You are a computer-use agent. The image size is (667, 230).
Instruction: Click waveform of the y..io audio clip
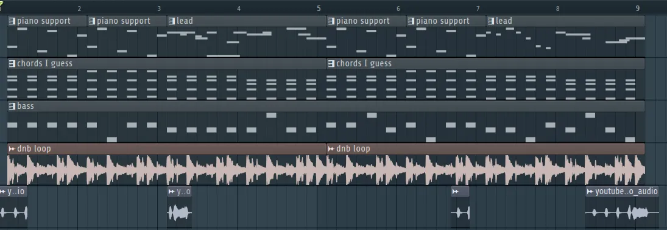(x=13, y=212)
